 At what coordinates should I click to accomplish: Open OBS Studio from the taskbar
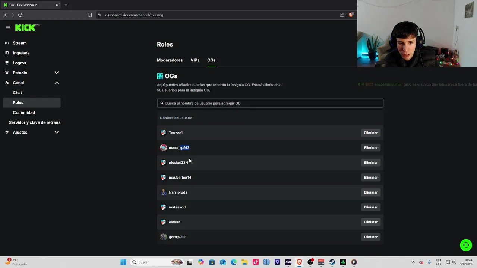(x=310, y=262)
